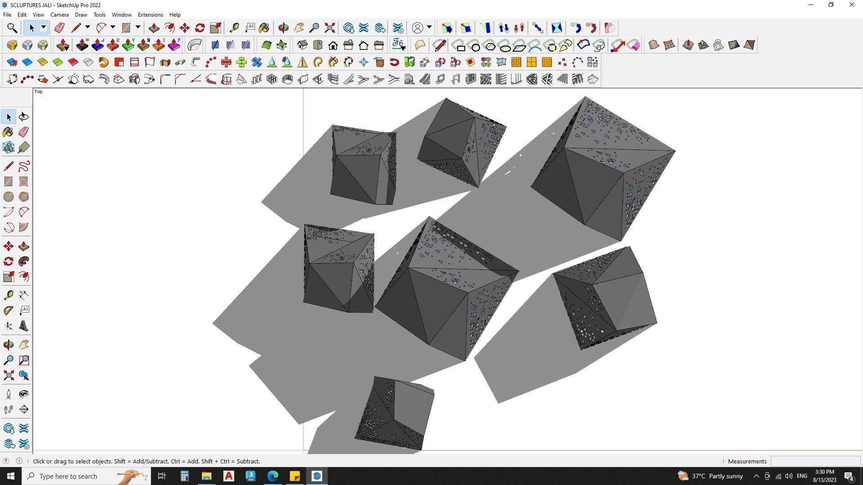Open the View menu

38,15
